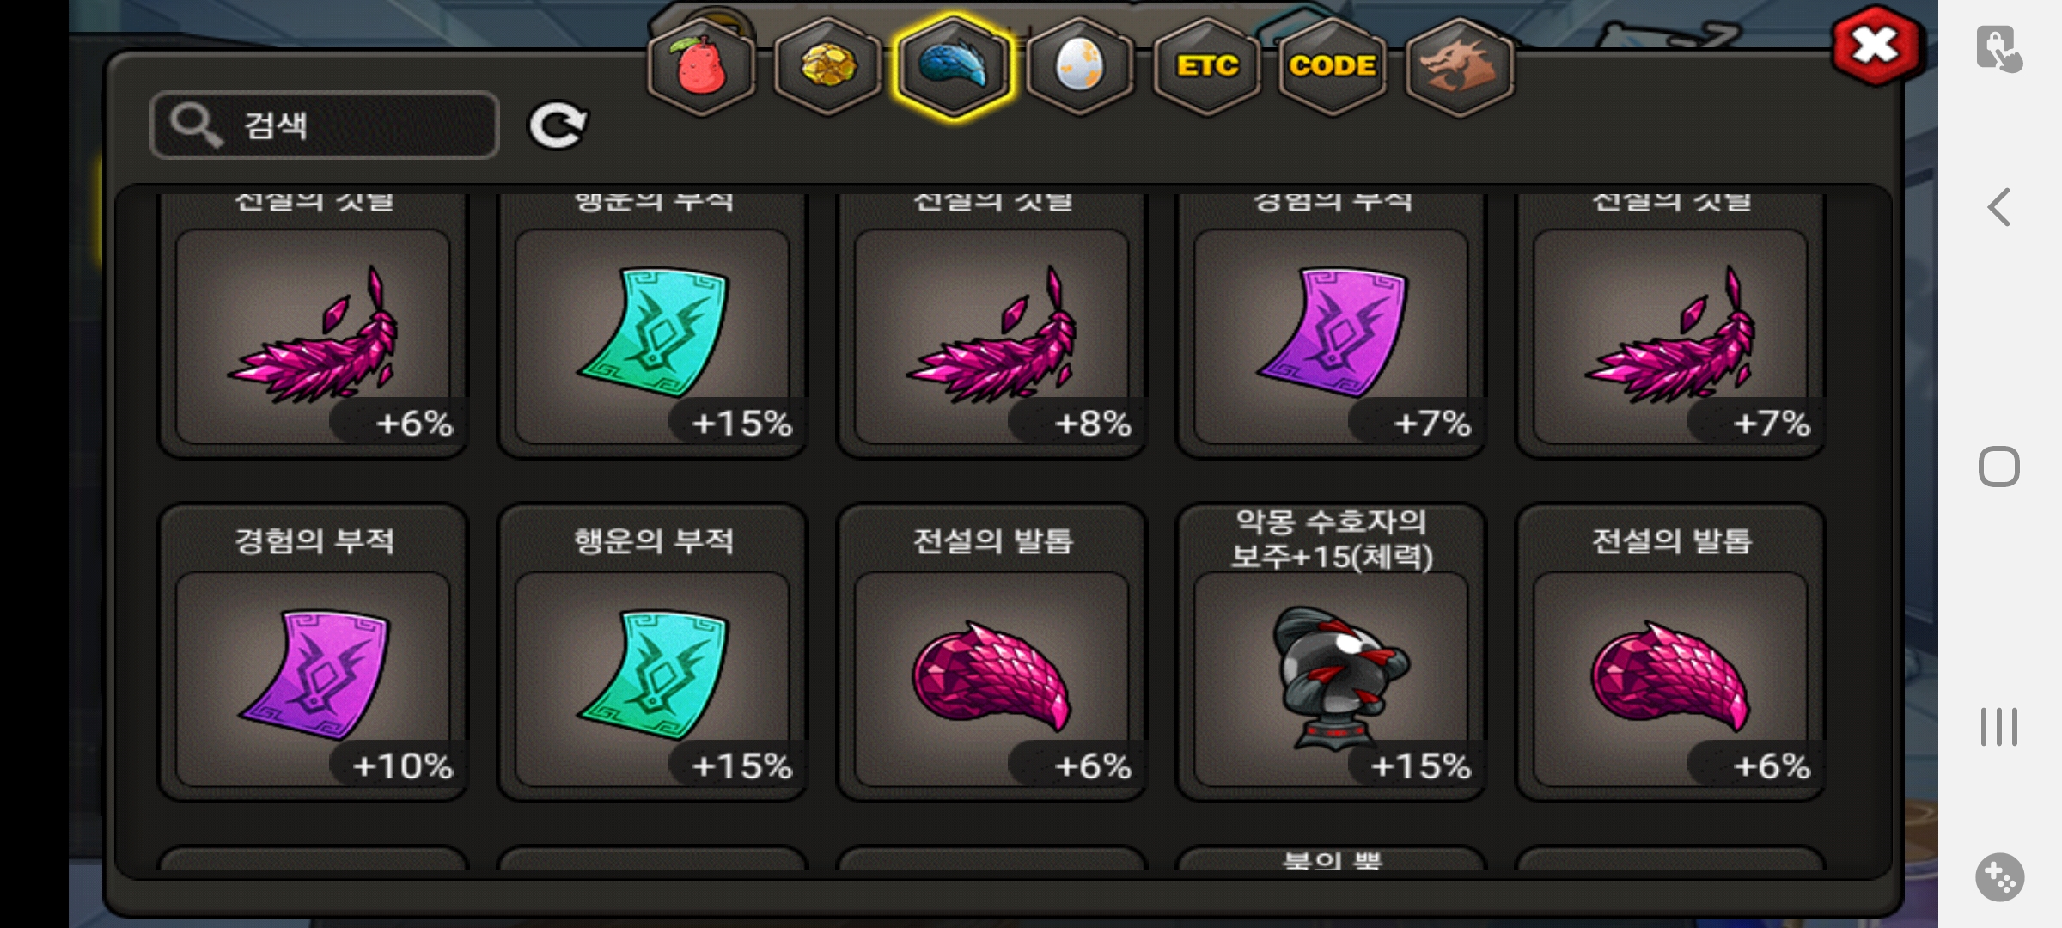Select the 행운의 부적 +15% in second row

click(x=653, y=653)
